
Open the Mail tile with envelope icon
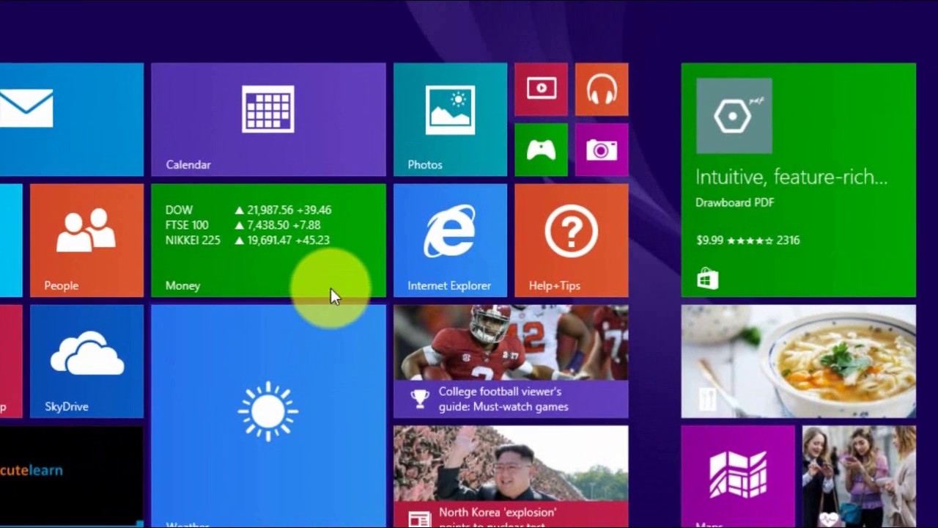72,120
